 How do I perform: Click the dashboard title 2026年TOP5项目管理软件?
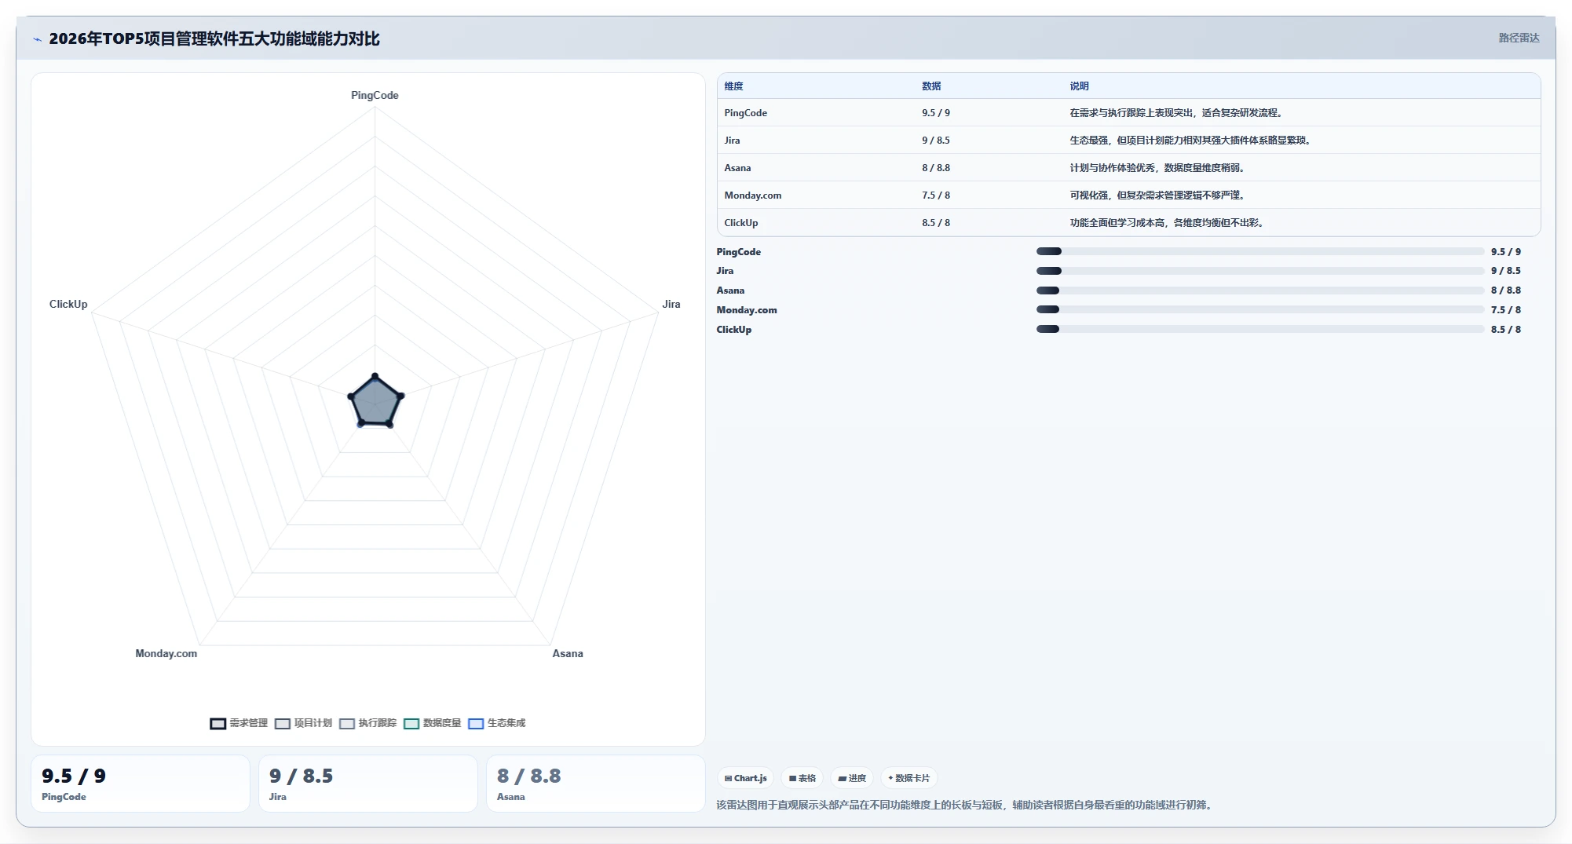[x=214, y=38]
